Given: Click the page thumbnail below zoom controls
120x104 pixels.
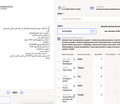Looking at the screenshot, I should click(x=5, y=100).
